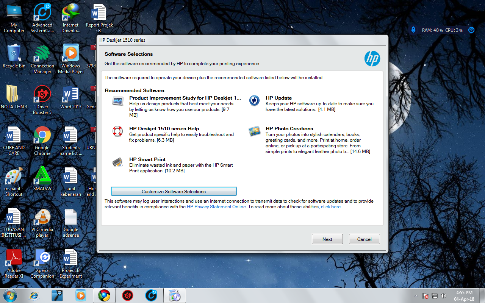This screenshot has width=485, height=303.
Task: Click the rocket icon on the performance widget
Action: point(413,30)
